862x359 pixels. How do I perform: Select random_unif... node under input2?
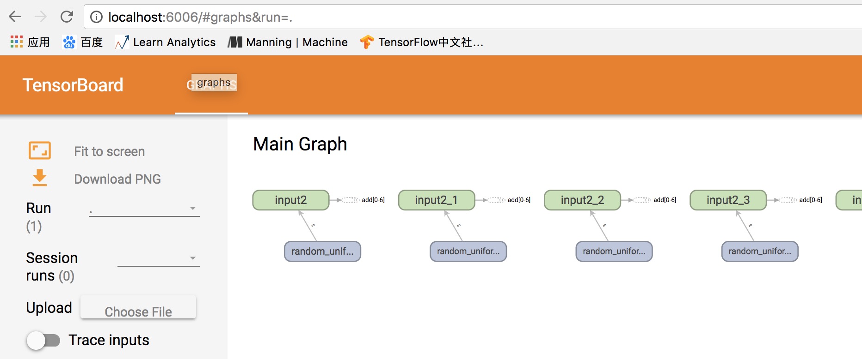click(322, 251)
